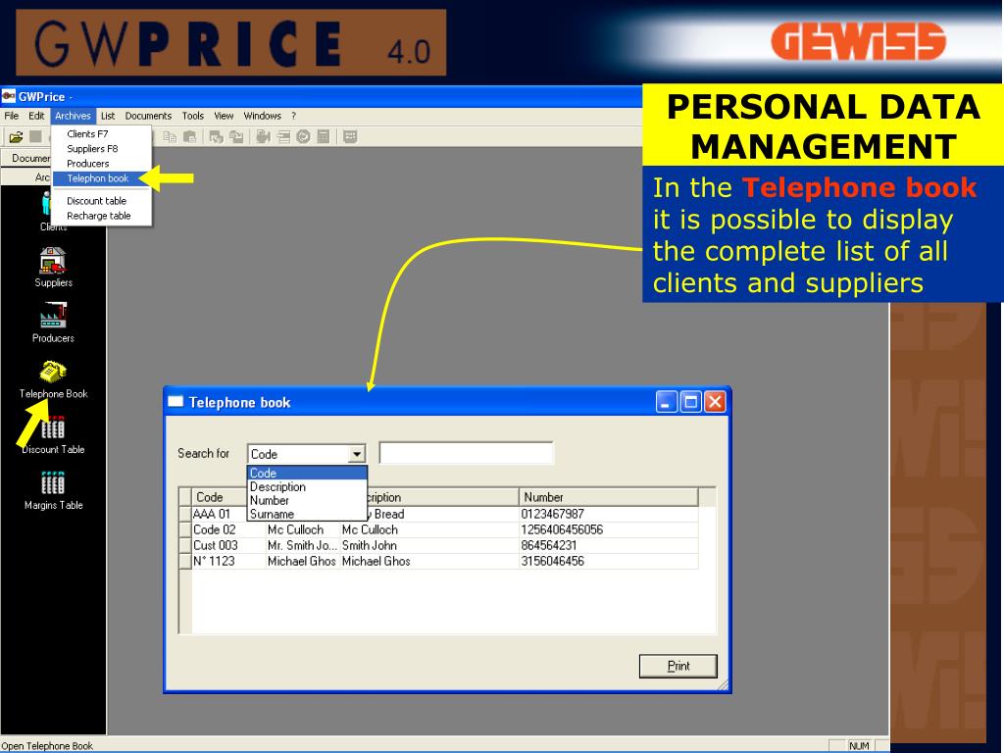Click the Cust 003 code cell
The image size is (1004, 753).
[228, 545]
